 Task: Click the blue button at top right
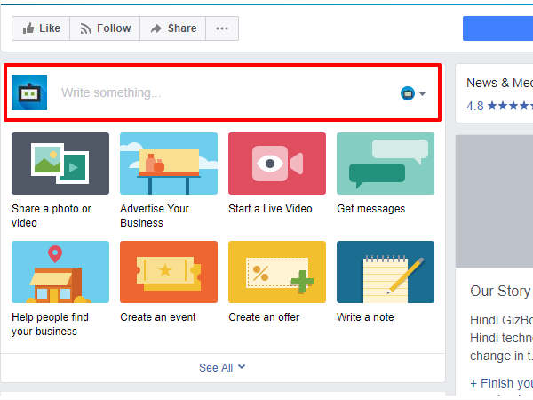497,28
